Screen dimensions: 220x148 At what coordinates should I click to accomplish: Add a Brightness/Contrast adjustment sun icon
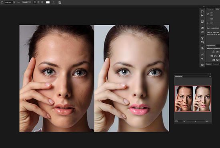[x=214, y=52]
